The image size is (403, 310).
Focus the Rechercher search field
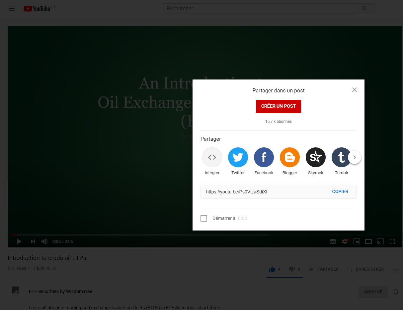[x=258, y=9]
